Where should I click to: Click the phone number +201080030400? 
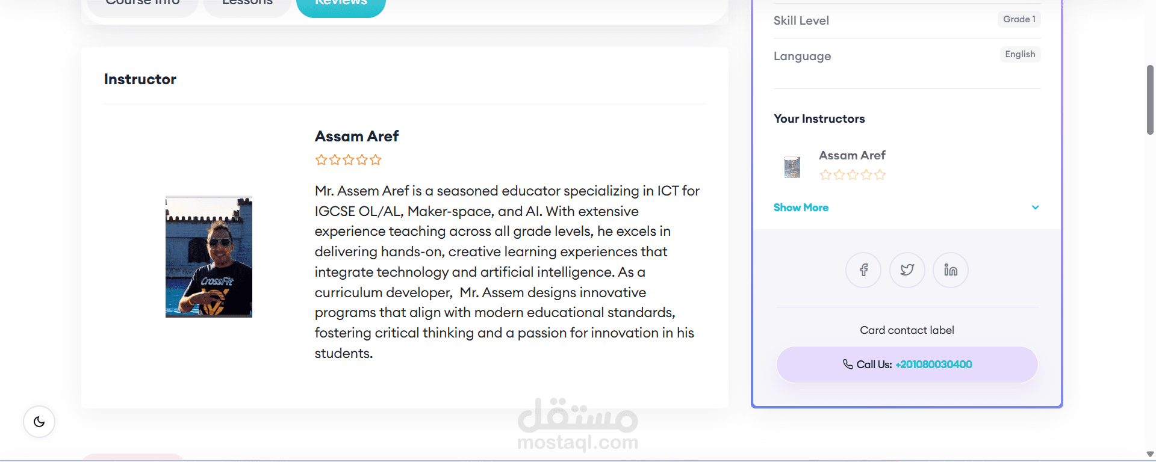click(x=933, y=365)
